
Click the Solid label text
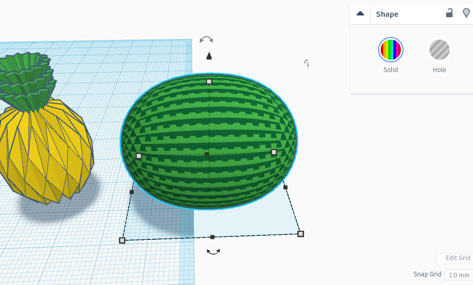pos(391,70)
